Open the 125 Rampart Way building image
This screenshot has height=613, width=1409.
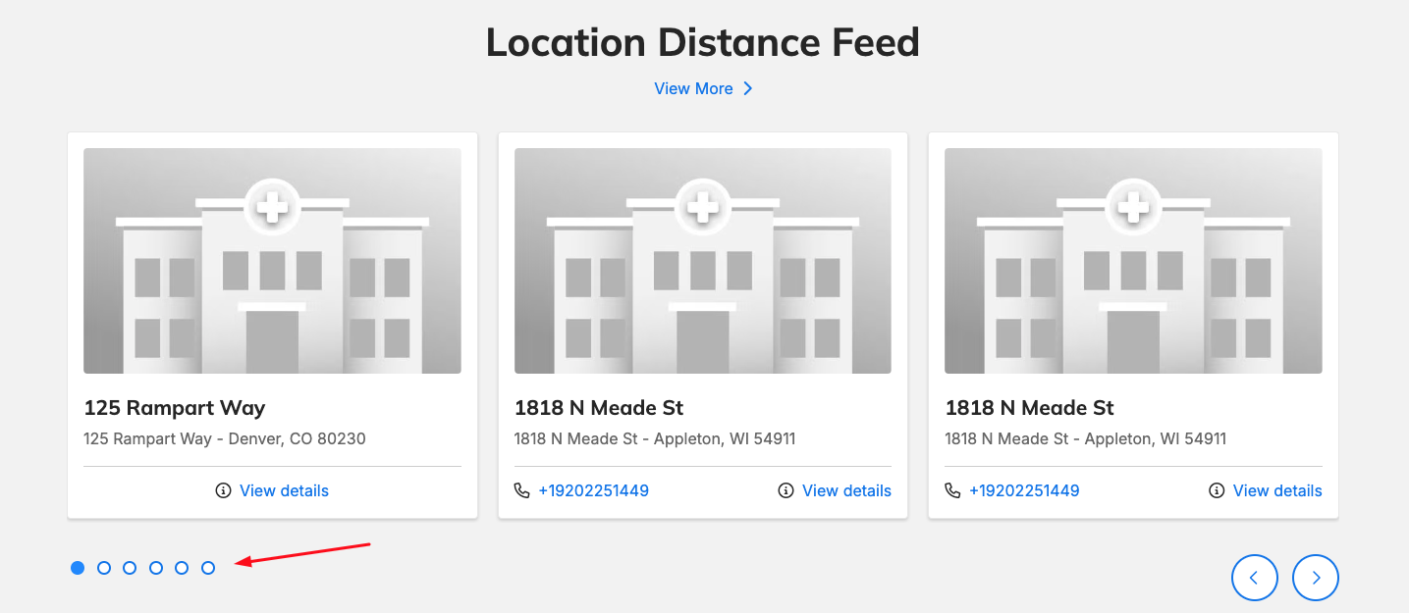[x=272, y=261]
